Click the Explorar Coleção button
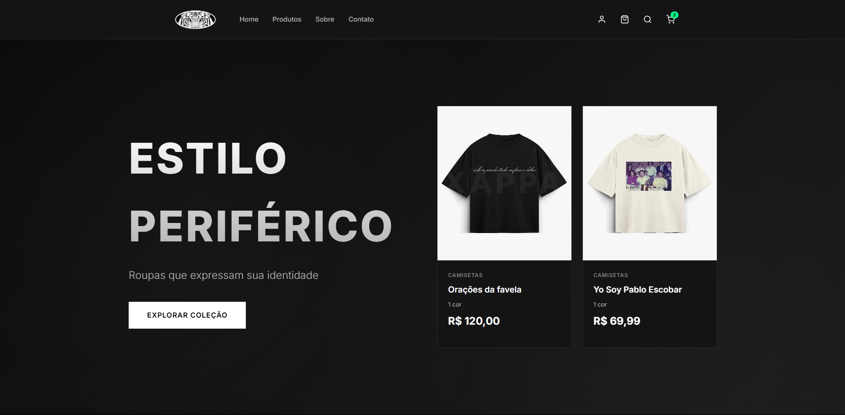 click(x=187, y=315)
